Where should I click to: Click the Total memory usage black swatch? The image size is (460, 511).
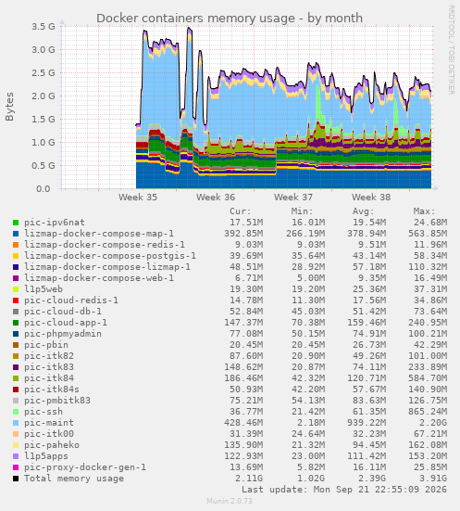(x=16, y=479)
